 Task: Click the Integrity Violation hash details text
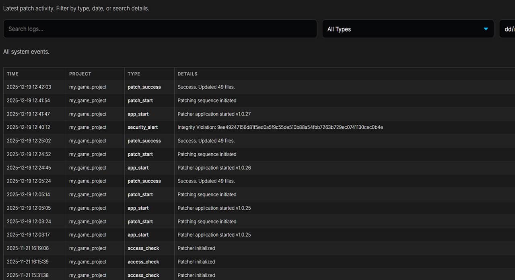280,127
